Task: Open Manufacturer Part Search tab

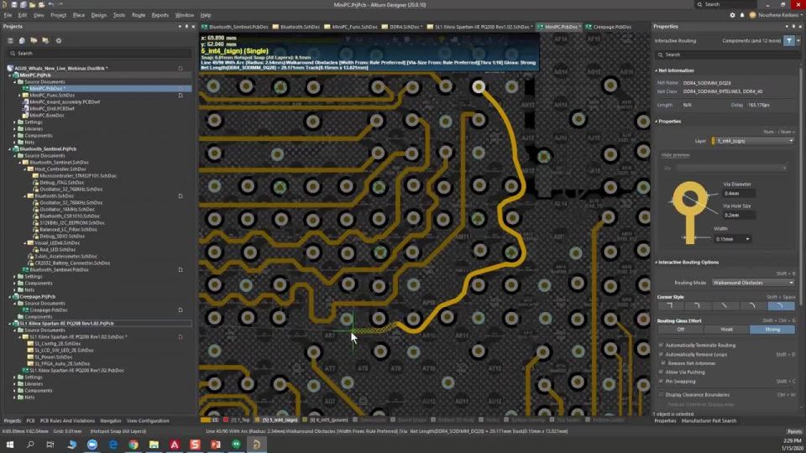Action: (709, 420)
